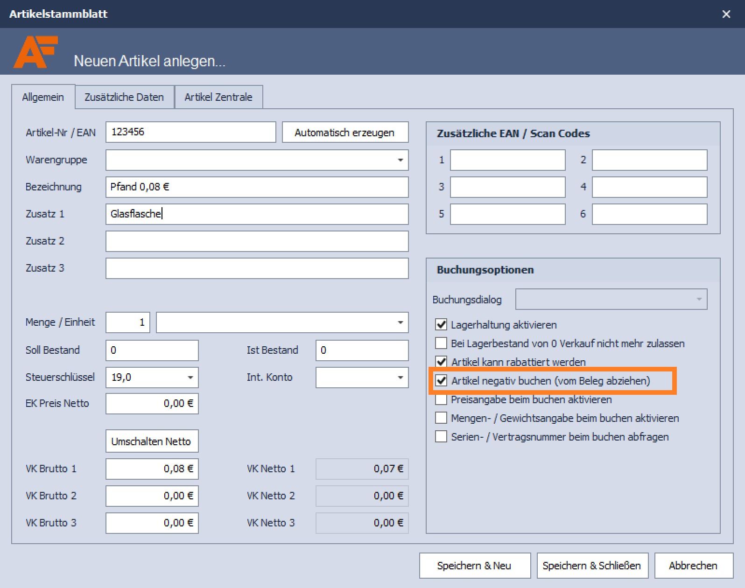Click the Bezeichnung field with Pfand 0,08 €
This screenshot has width=745, height=588.
[257, 187]
